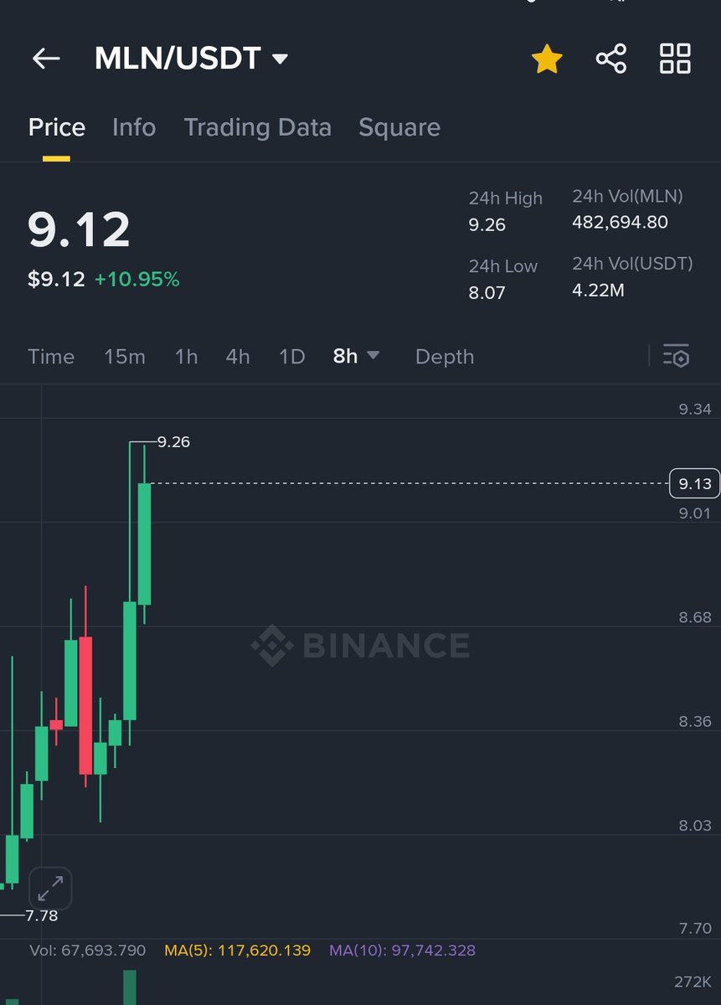Switch to the Info tab

pyautogui.click(x=134, y=127)
